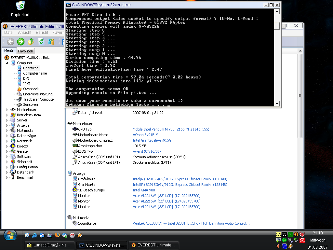Screen dimensions: 333x250
Task: Click the Award (07/16/05) BIOS link
Action: pos(147,151)
